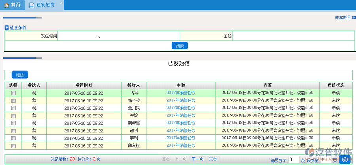Screen dimensions: 356x165
Task: Click the 主题 search input field
Action: pyautogui.click(x=293, y=36)
